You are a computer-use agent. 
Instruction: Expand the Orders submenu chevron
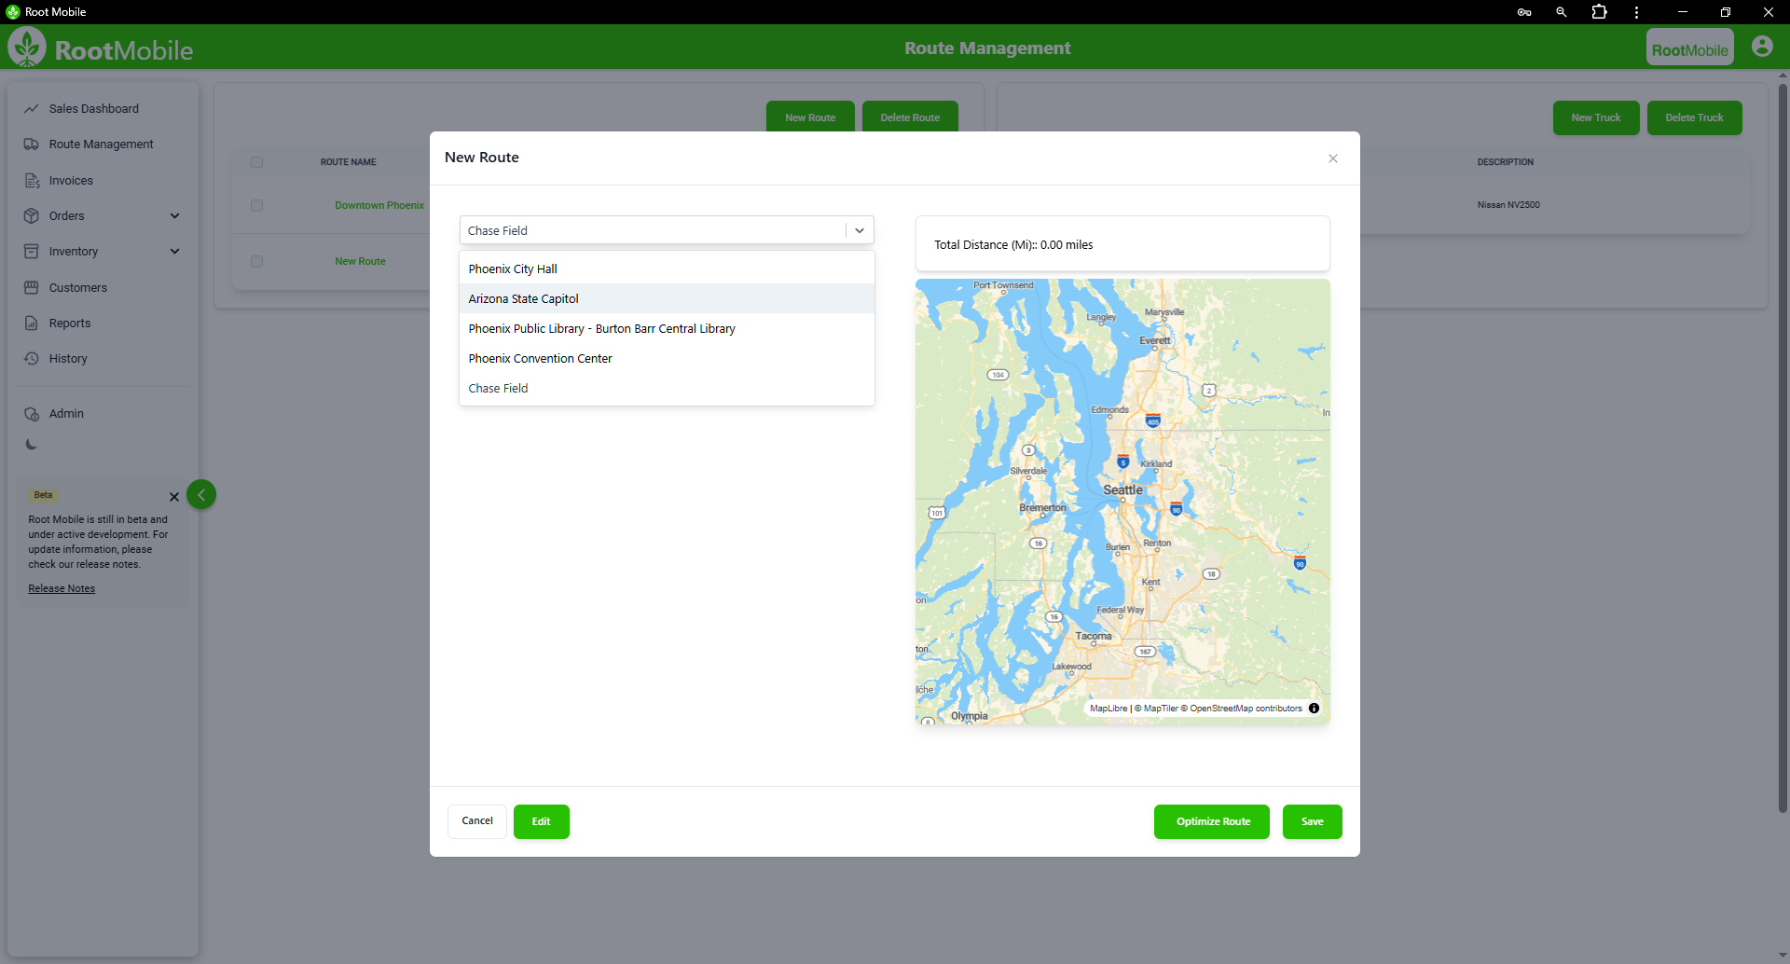pyautogui.click(x=174, y=216)
